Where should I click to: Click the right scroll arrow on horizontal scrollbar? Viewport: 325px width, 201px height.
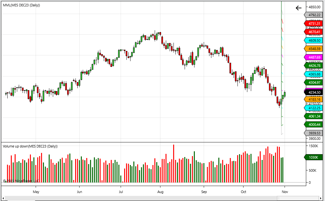coord(321,198)
